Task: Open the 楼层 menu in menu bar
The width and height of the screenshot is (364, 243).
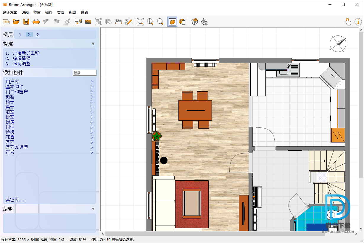Action: pos(37,13)
